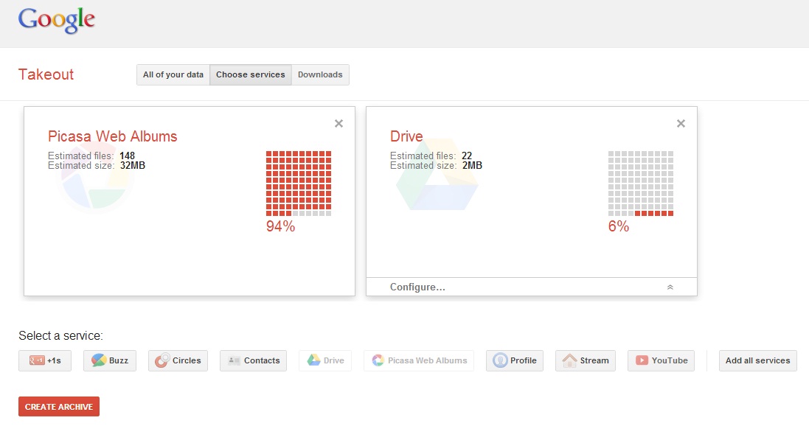Click Add all services
Viewport: 809px width, 426px height.
point(758,360)
